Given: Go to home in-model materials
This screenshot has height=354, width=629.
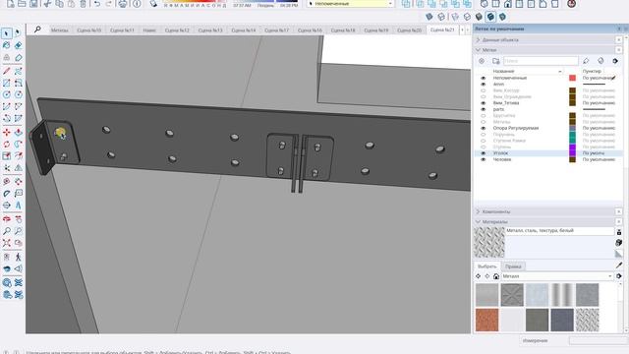Looking at the screenshot, I should click(x=496, y=276).
